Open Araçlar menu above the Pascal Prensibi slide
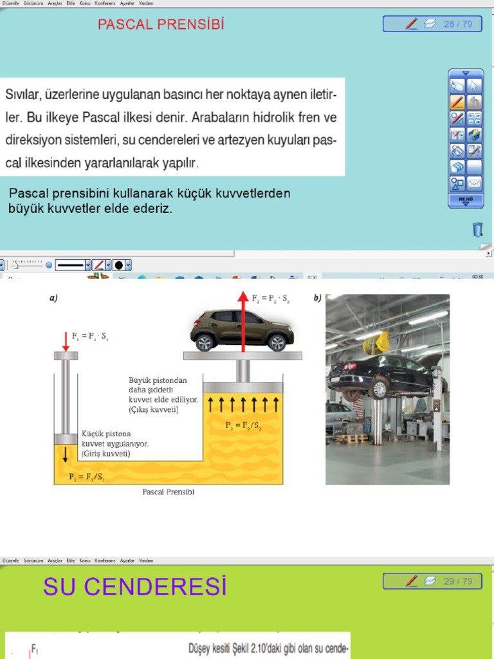The height and width of the screenshot is (659, 494). (x=55, y=3)
